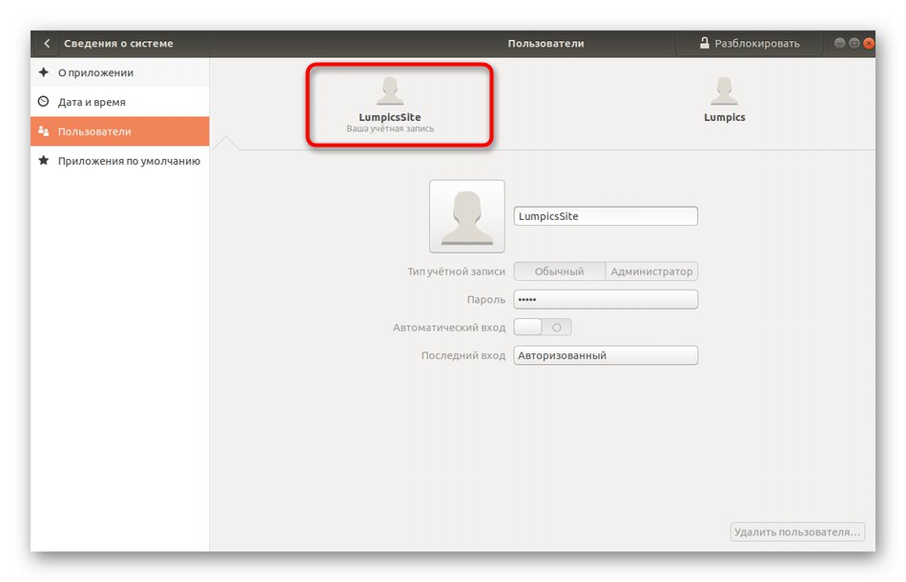Click the Ваша учётная запись caption
This screenshot has width=906, height=582.
390,129
